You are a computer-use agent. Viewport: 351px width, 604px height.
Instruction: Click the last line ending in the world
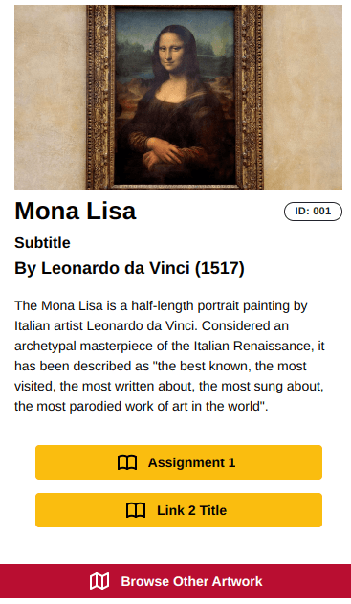(142, 406)
